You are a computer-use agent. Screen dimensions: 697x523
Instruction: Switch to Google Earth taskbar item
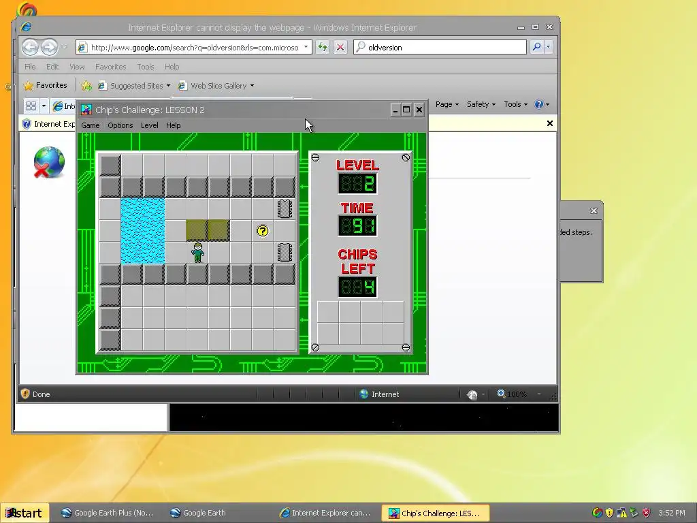pos(198,513)
